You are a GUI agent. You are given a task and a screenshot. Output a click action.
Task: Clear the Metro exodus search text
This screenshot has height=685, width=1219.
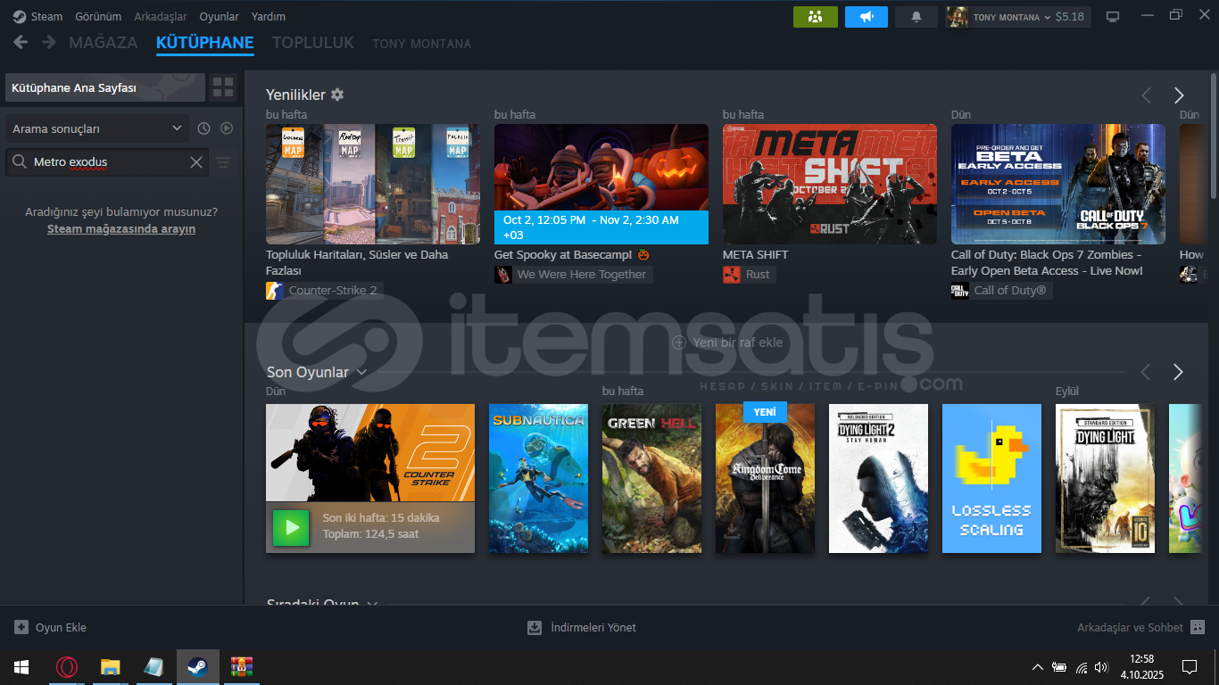(x=196, y=162)
